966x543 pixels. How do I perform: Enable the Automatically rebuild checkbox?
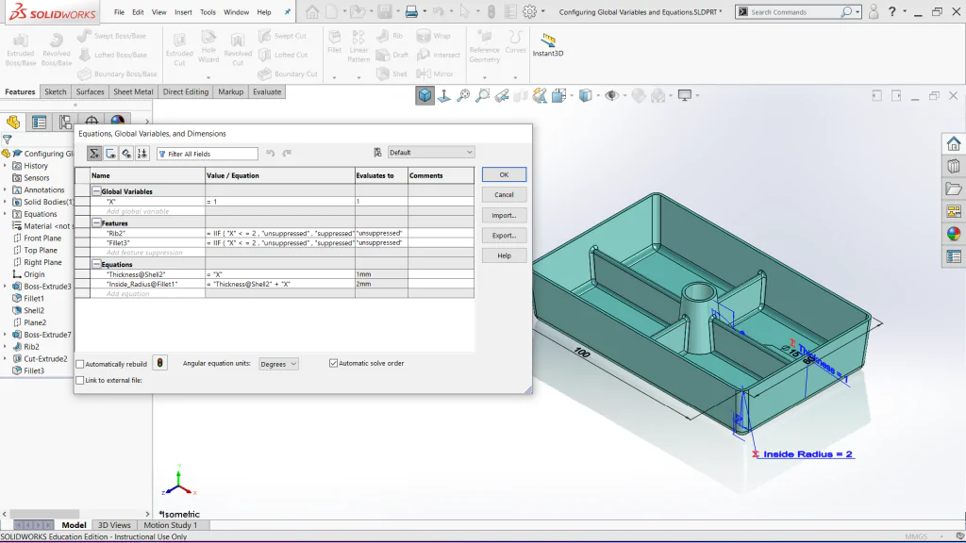point(80,364)
